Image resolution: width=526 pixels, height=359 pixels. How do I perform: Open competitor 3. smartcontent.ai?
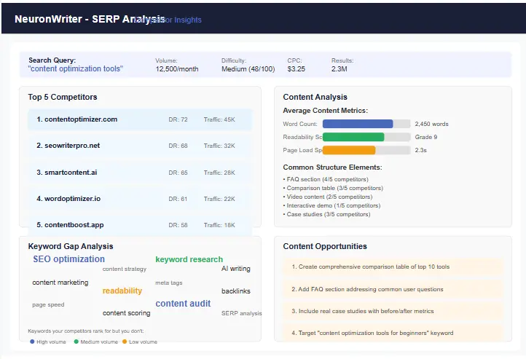pos(140,173)
